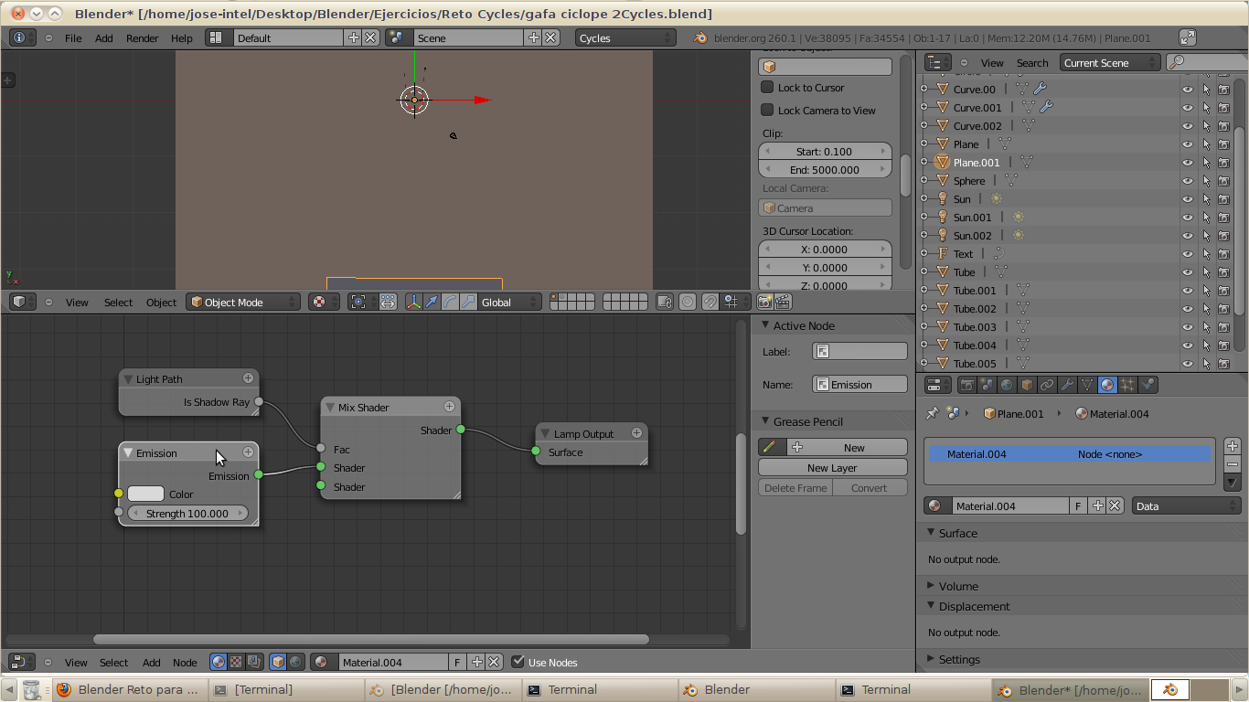Open the Material properties tab
The width and height of the screenshot is (1249, 702).
pyautogui.click(x=1107, y=385)
